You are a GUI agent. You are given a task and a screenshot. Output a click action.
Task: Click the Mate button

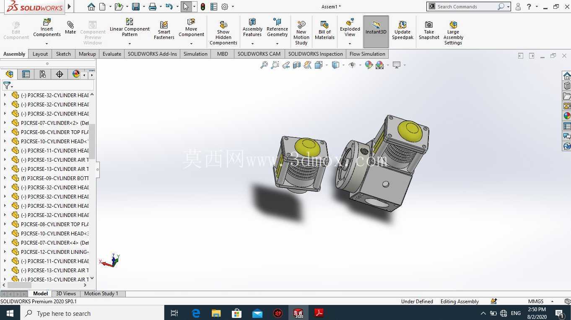coord(70,28)
